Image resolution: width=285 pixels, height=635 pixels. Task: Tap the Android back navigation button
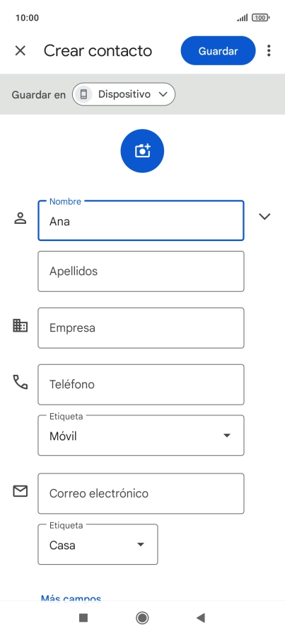click(x=201, y=617)
